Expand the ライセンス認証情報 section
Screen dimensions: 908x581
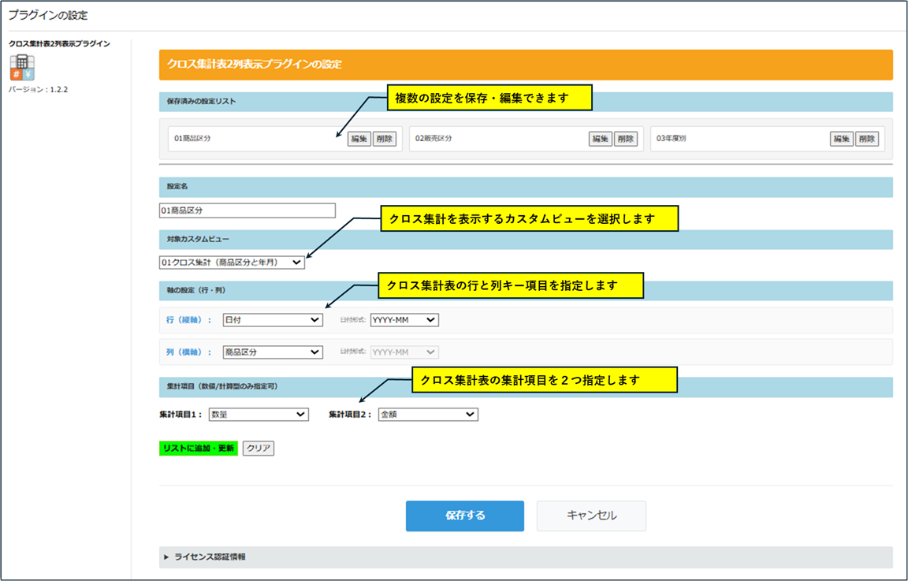click(209, 557)
